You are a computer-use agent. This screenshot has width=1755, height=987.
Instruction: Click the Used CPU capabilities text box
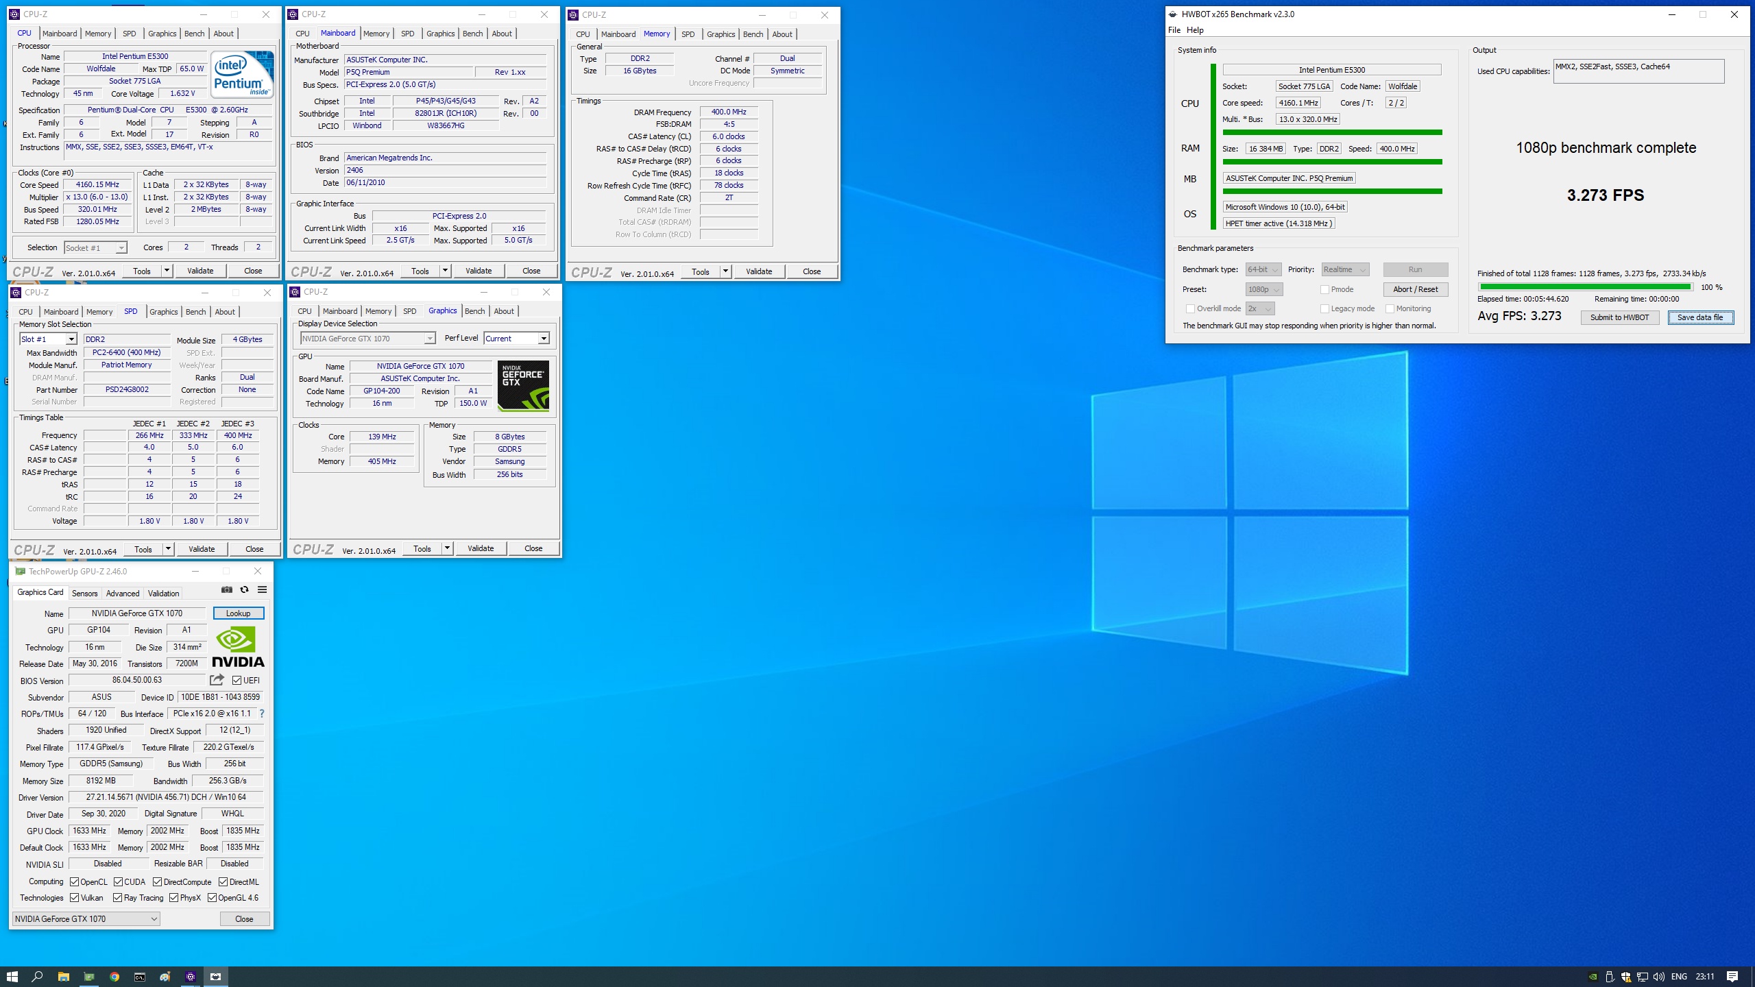coord(1638,71)
